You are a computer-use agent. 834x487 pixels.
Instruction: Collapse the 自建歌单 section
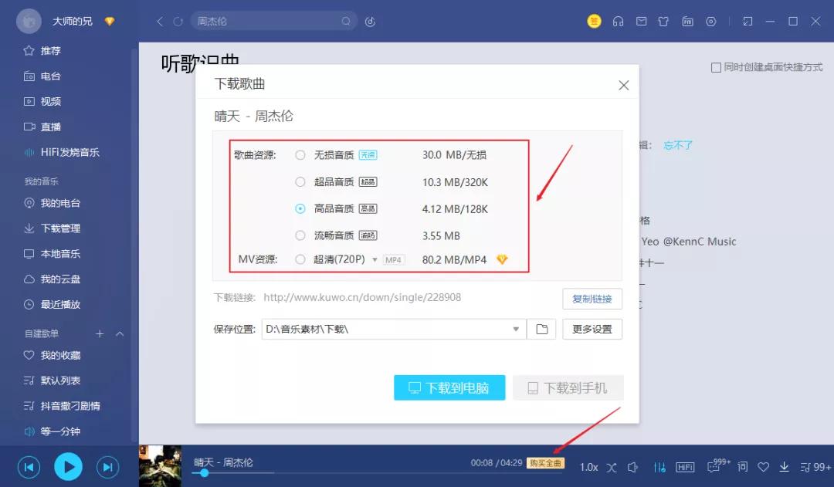pos(118,334)
